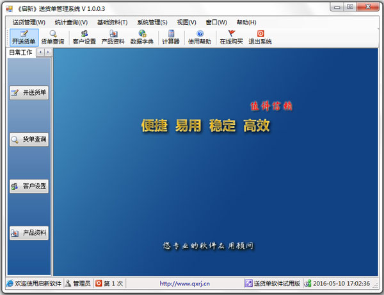Click the left scroll arrow beside 日常工作 tab

(x=40, y=53)
